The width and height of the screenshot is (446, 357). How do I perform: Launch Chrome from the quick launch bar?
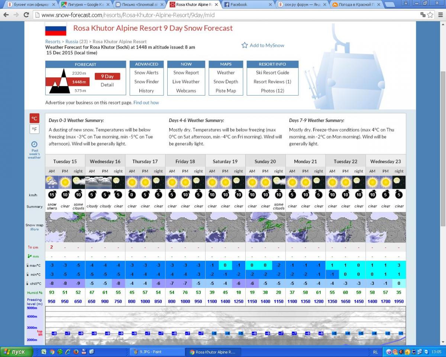(x=52, y=352)
